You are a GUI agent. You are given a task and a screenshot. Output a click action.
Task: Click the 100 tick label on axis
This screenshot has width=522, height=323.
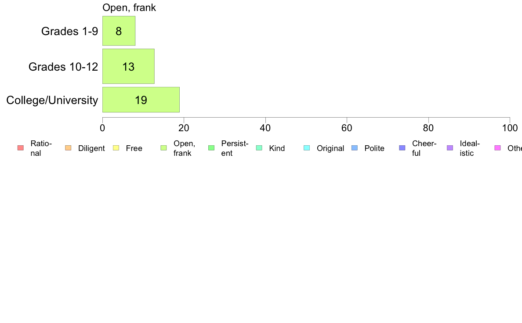tap(510, 128)
